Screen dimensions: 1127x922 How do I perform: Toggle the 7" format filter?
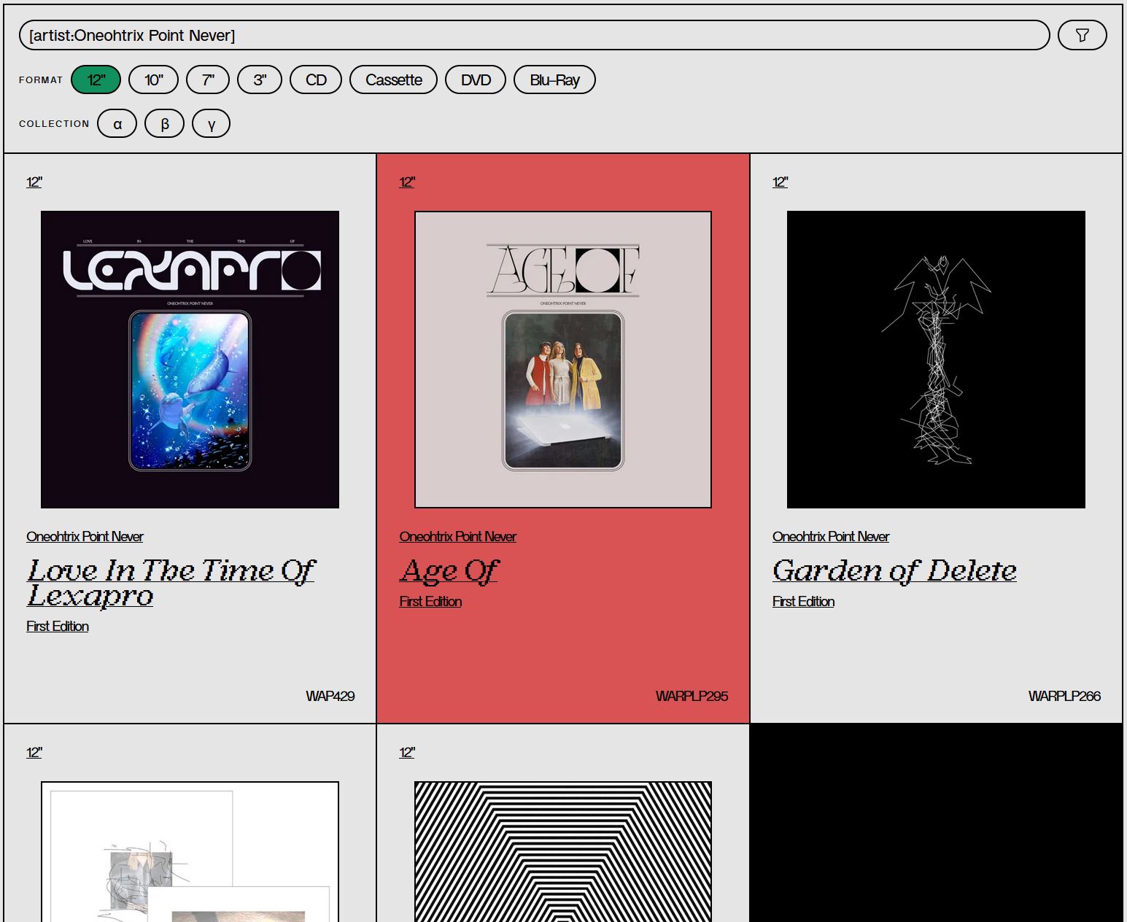point(208,80)
